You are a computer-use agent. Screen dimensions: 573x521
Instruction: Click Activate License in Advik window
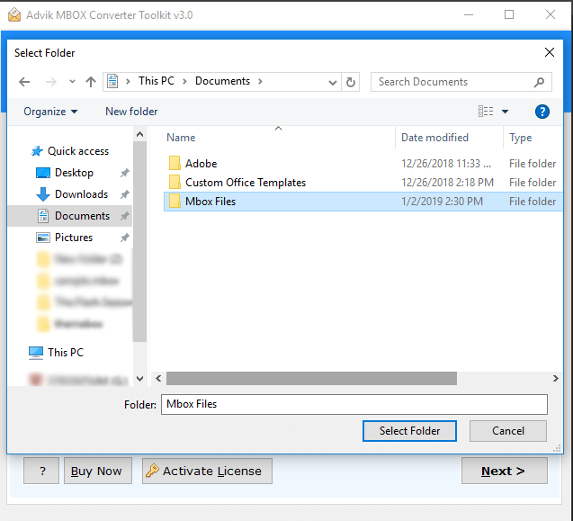tap(207, 471)
